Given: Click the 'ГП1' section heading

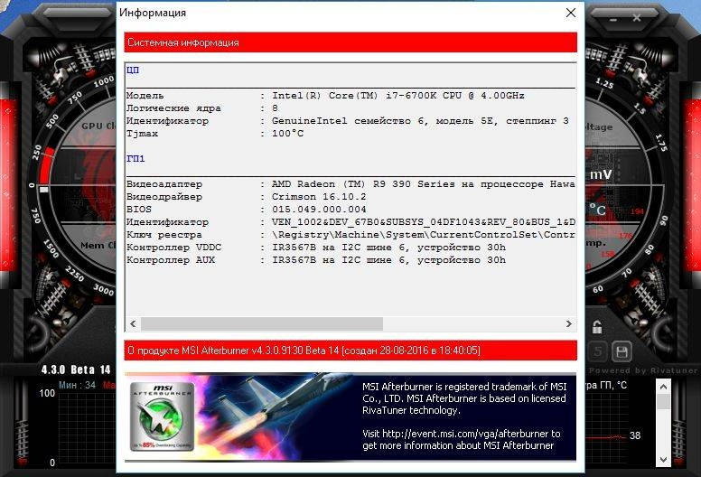Looking at the screenshot, I should coord(136,158).
